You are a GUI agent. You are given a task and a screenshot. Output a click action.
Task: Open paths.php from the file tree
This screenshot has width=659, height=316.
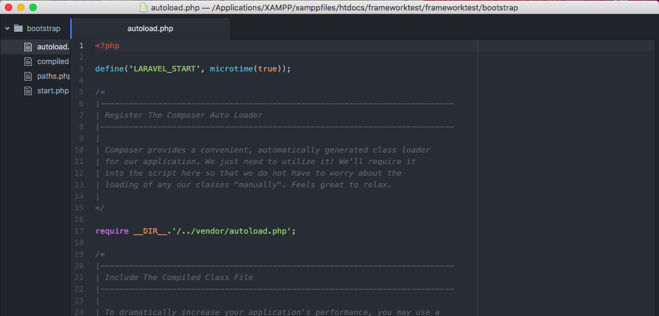(53, 76)
